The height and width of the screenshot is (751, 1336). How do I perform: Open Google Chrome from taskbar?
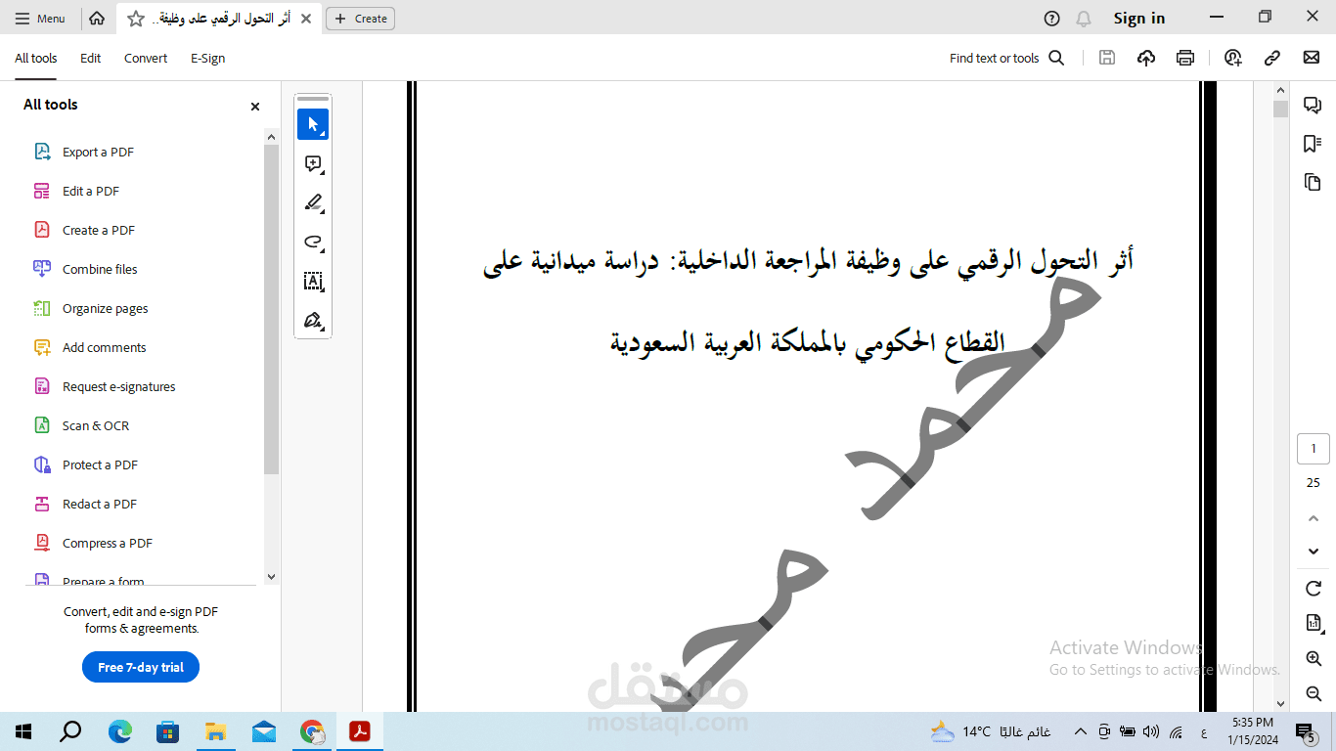[x=312, y=731]
